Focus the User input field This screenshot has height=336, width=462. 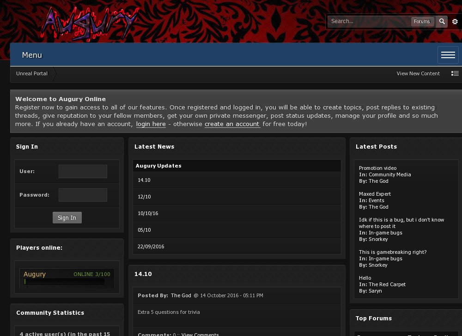tap(83, 171)
